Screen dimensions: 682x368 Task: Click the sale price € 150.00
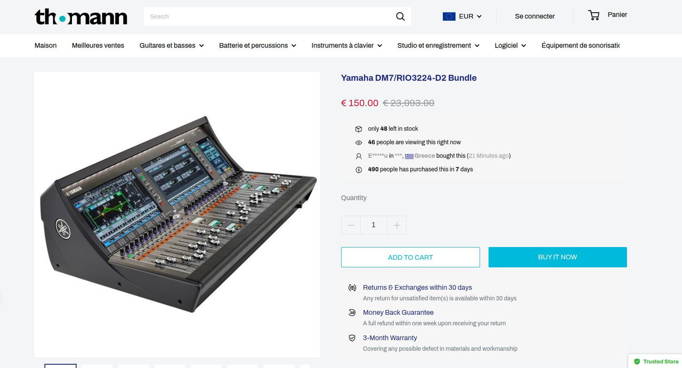point(360,103)
